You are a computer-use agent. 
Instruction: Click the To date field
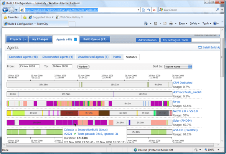coord(62,66)
